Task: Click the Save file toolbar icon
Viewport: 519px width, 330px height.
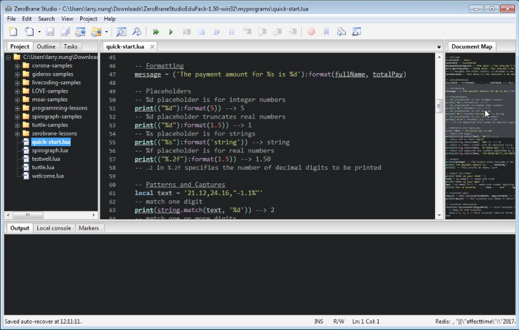Action: pos(50,32)
